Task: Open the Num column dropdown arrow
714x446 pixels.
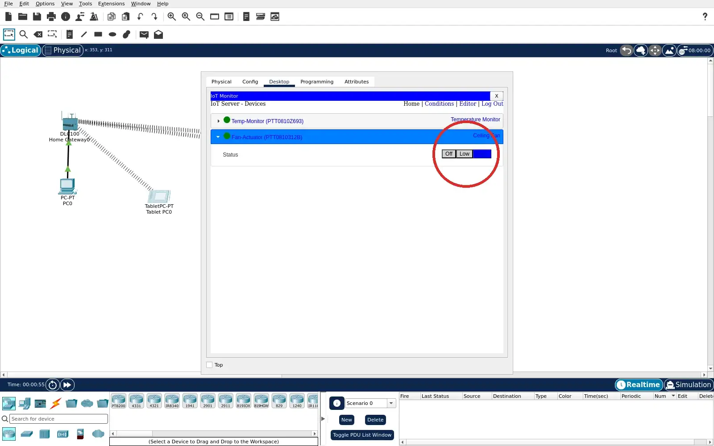Action: click(x=673, y=396)
